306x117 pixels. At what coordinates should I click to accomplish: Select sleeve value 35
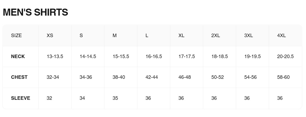(x=115, y=98)
